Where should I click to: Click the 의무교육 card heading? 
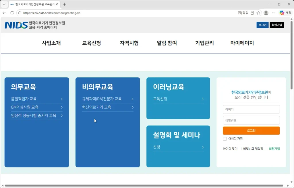[24, 87]
